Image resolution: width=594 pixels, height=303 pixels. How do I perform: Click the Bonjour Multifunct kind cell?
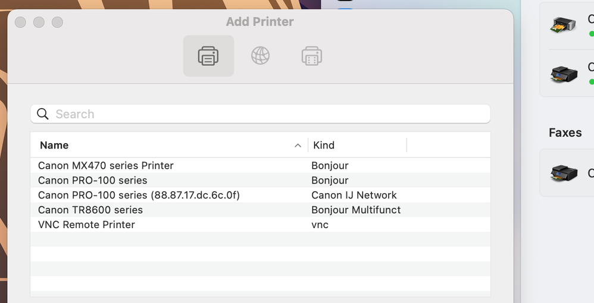point(356,210)
